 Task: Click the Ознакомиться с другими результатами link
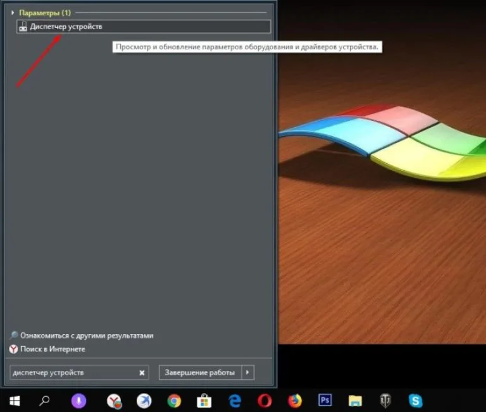(x=87, y=335)
